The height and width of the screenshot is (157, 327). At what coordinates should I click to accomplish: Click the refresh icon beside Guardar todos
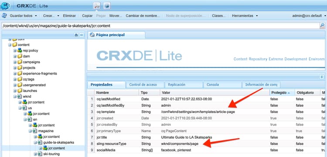[4, 16]
